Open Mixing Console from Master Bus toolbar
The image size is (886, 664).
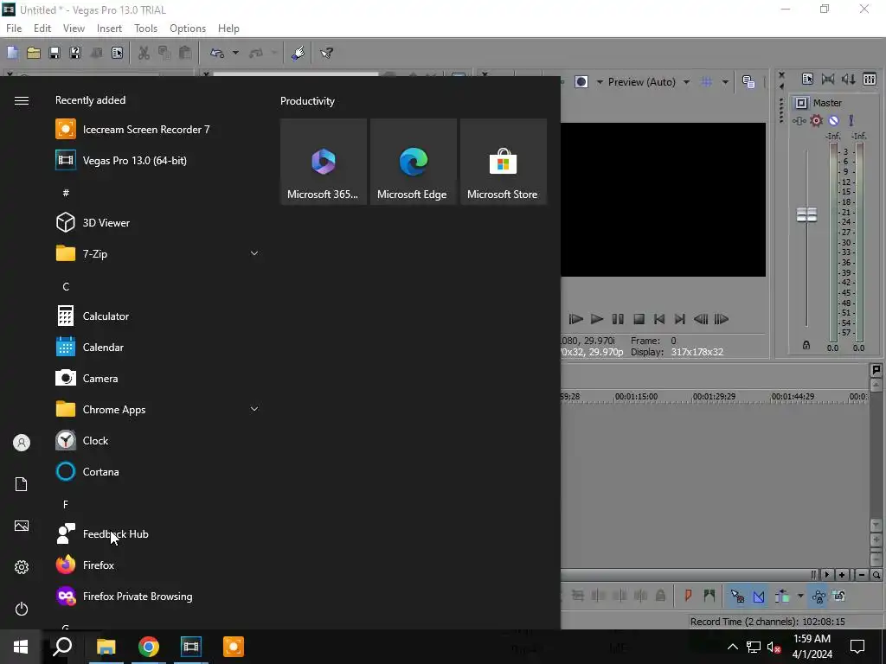[x=870, y=79]
